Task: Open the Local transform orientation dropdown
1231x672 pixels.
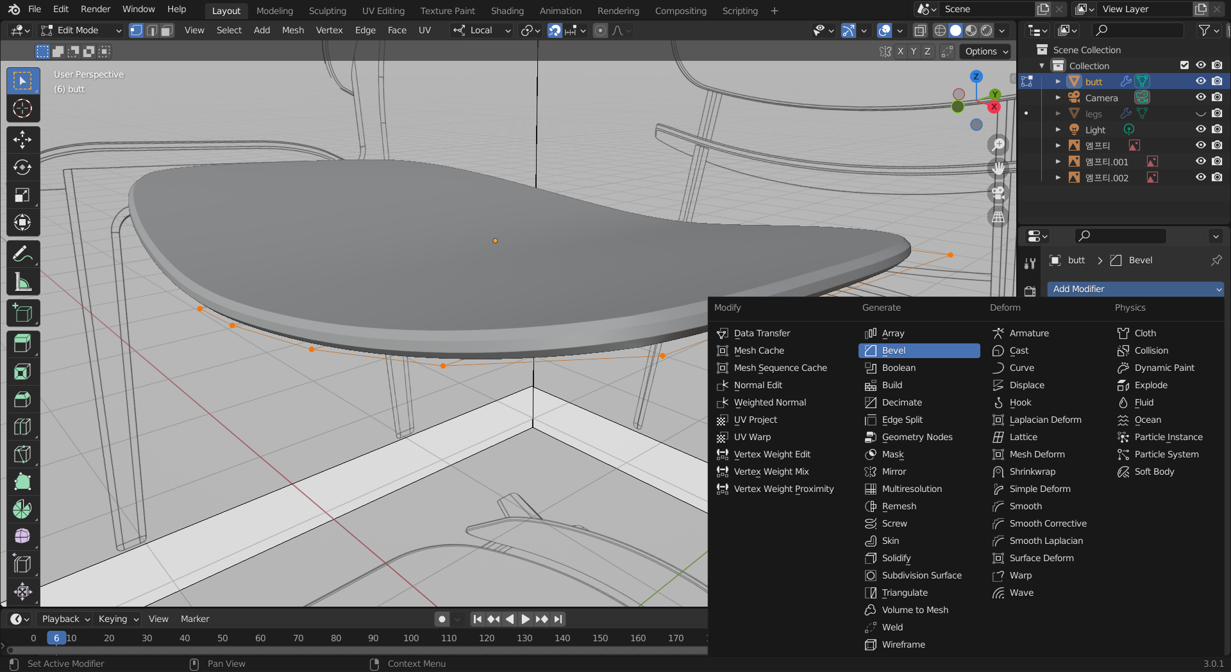Action: coord(482,30)
